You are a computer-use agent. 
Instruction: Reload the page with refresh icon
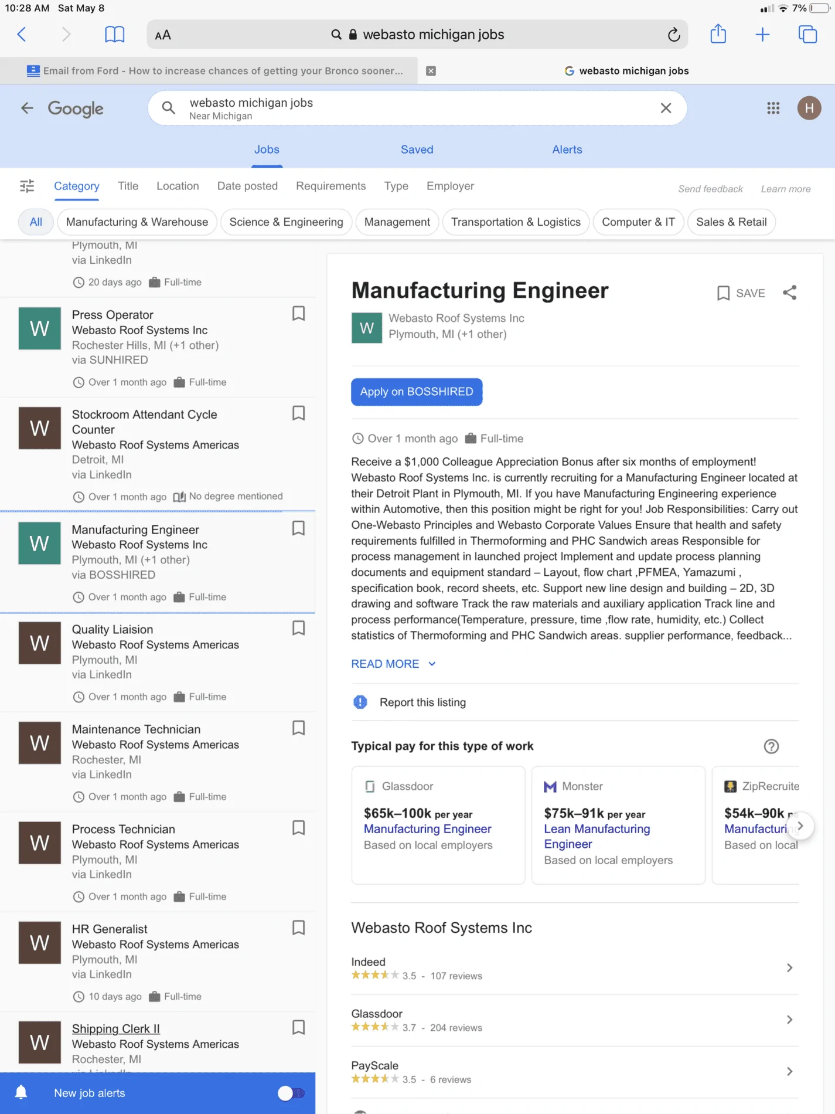tap(674, 35)
